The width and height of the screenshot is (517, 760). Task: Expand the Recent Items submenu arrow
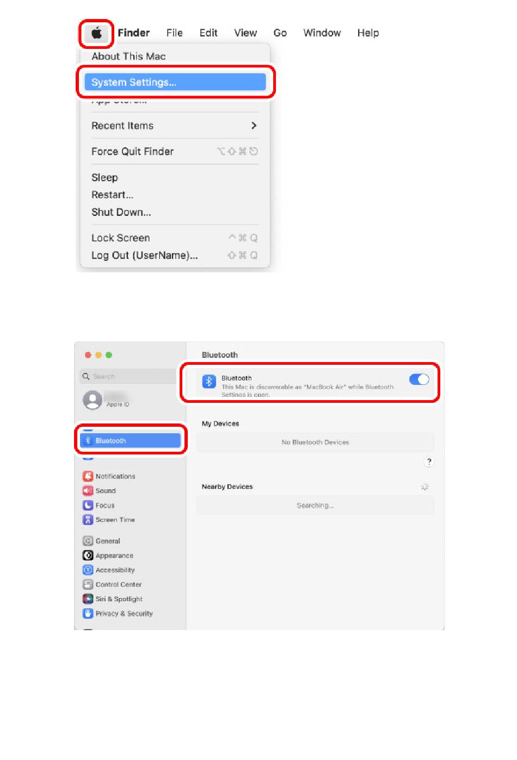[x=254, y=126]
